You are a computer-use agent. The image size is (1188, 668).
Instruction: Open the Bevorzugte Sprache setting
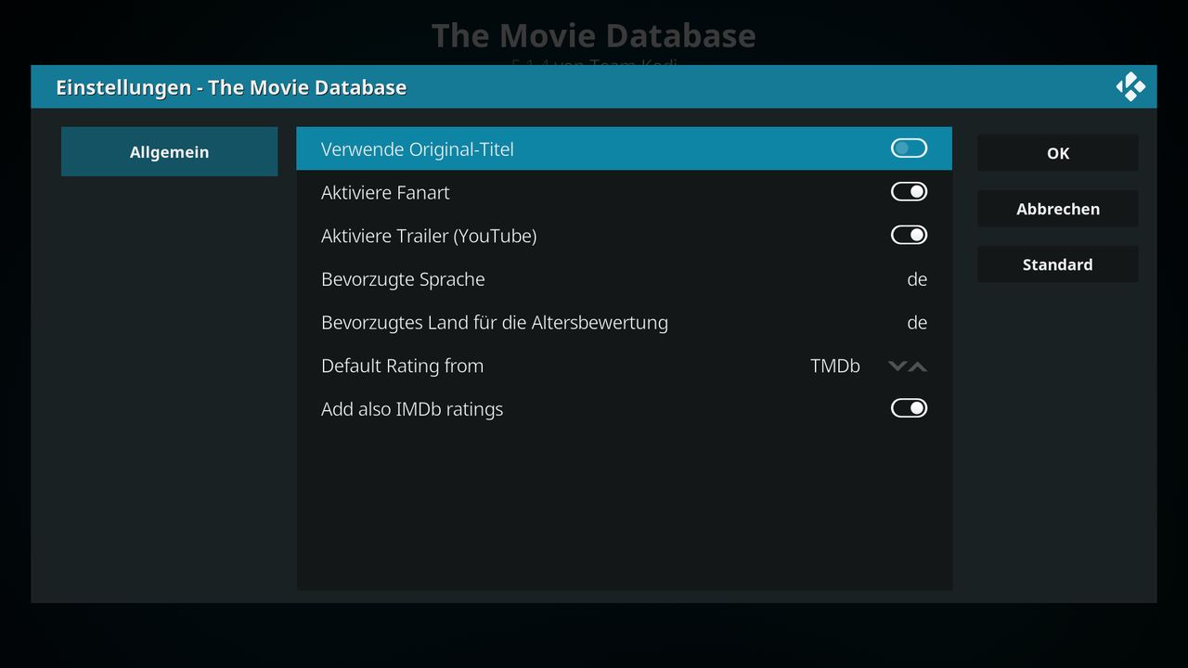point(625,279)
